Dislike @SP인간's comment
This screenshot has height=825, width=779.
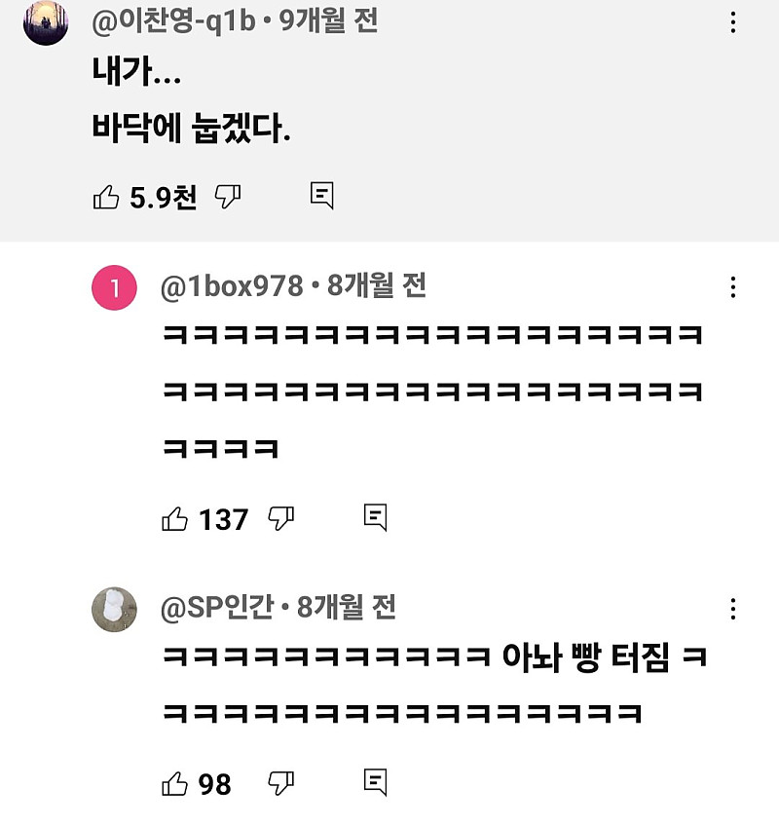(282, 781)
